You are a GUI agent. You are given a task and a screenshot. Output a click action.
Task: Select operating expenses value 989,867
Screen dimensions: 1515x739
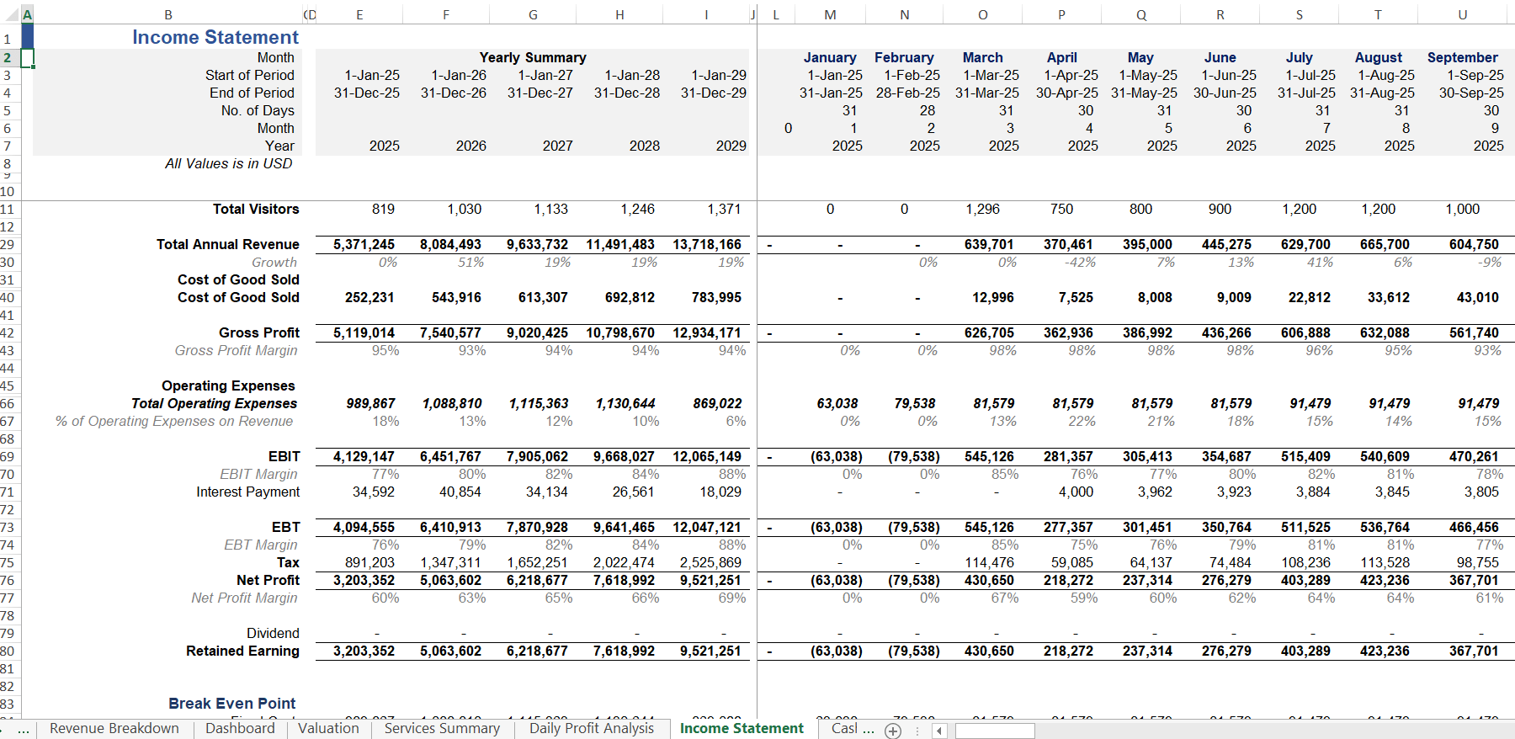[x=370, y=403]
